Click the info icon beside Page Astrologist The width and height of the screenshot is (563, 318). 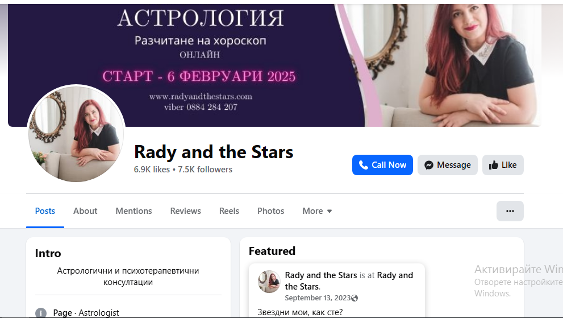pyautogui.click(x=41, y=313)
